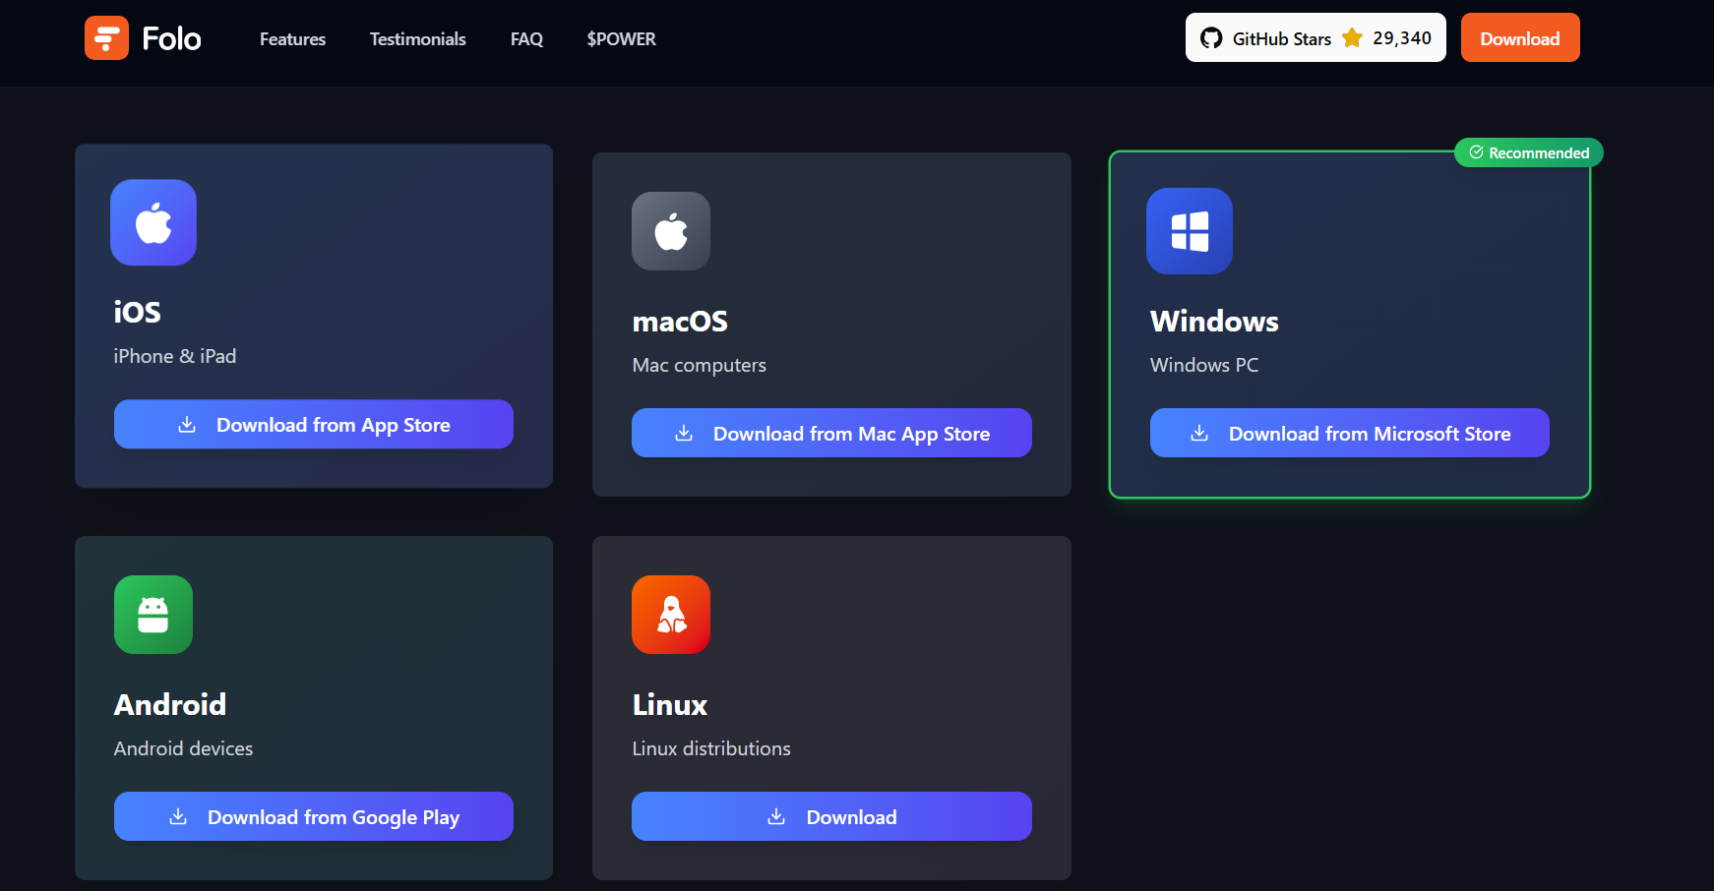
Task: Click the macOS heading
Action: click(680, 322)
